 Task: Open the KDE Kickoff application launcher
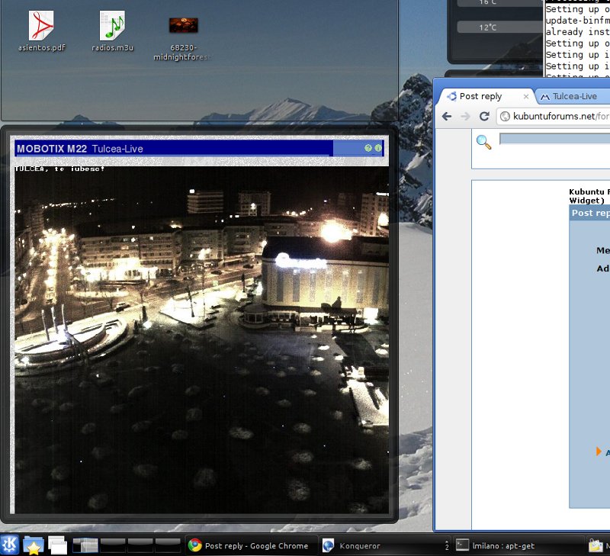coord(11,545)
